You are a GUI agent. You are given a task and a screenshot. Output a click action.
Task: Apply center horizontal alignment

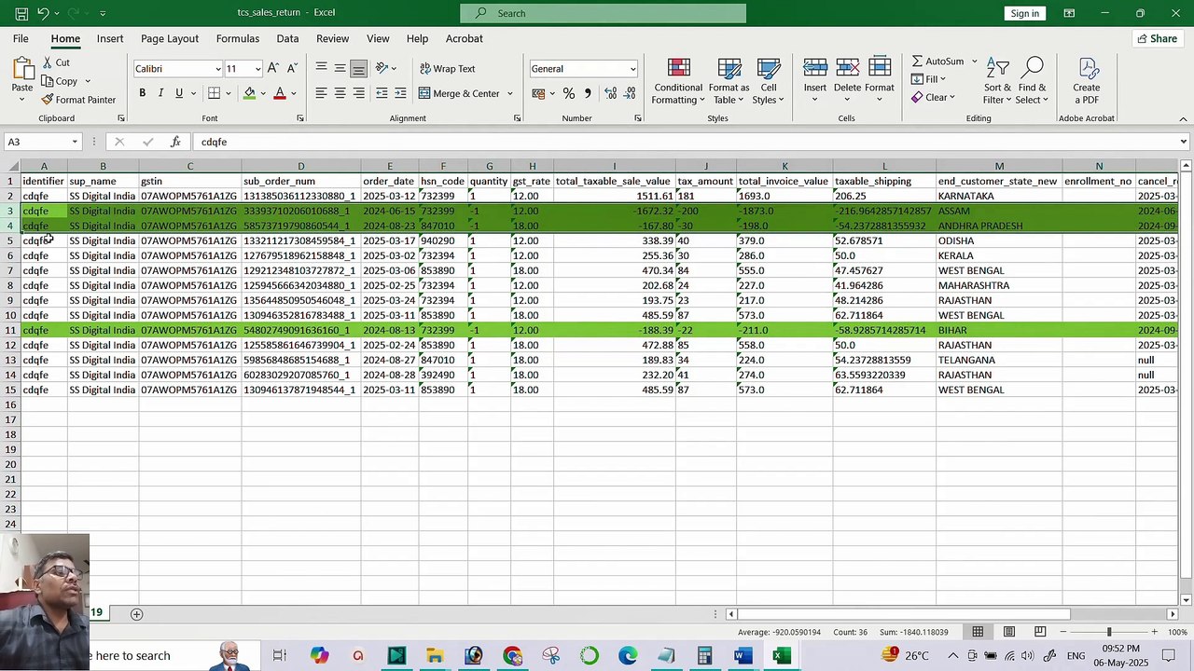[x=340, y=93]
